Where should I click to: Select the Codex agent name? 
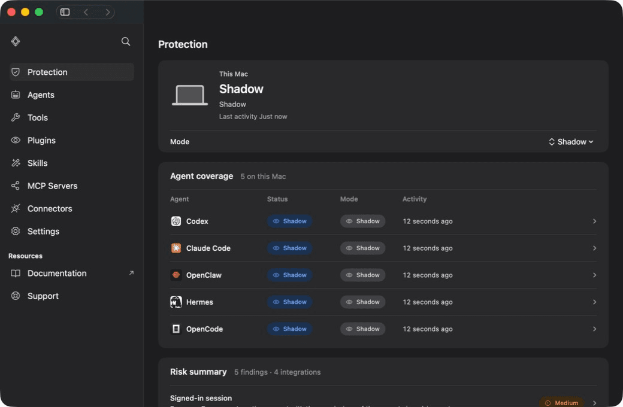click(x=197, y=221)
